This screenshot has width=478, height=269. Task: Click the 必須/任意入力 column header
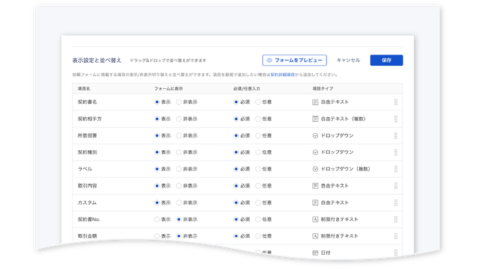tap(246, 89)
